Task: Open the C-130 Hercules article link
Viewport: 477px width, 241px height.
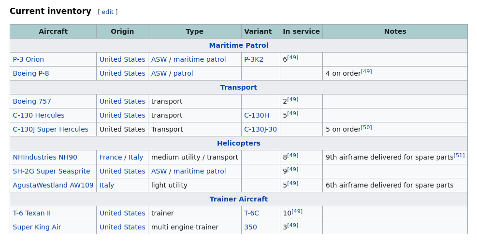Action: click(x=39, y=116)
